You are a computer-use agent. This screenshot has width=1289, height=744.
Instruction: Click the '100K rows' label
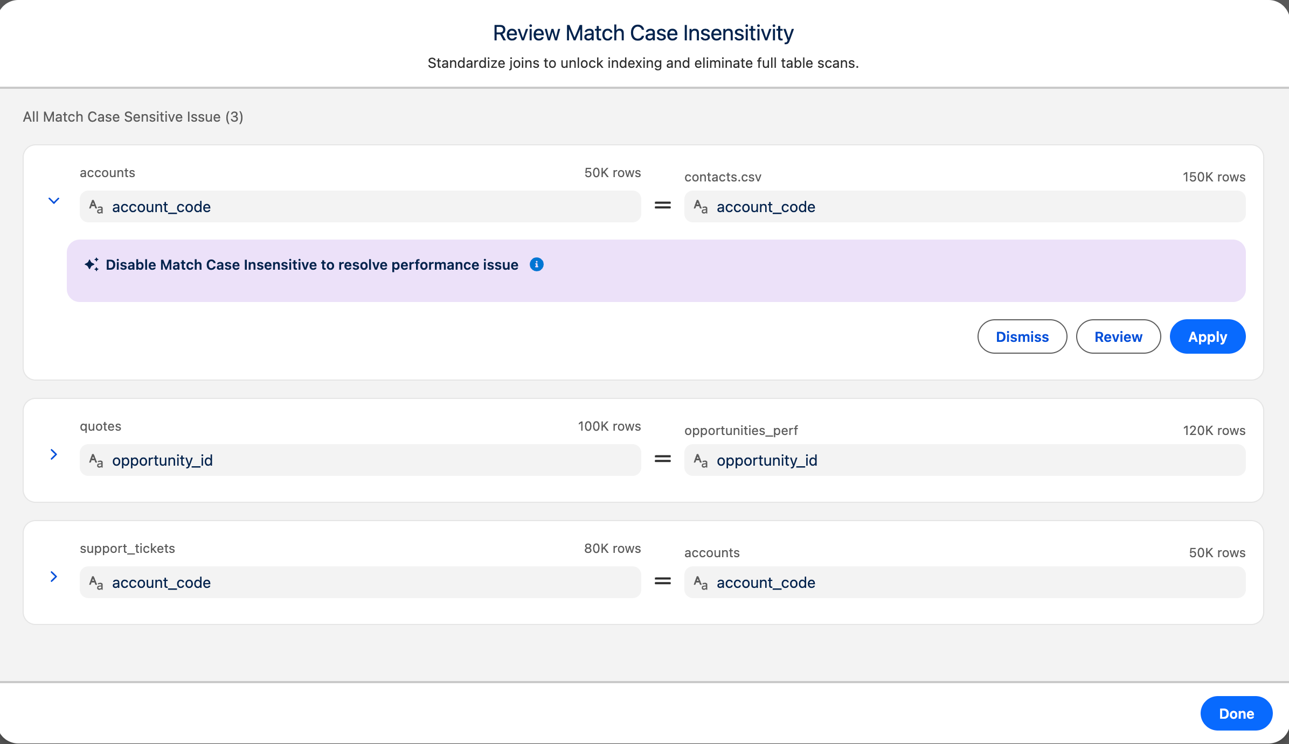click(609, 426)
